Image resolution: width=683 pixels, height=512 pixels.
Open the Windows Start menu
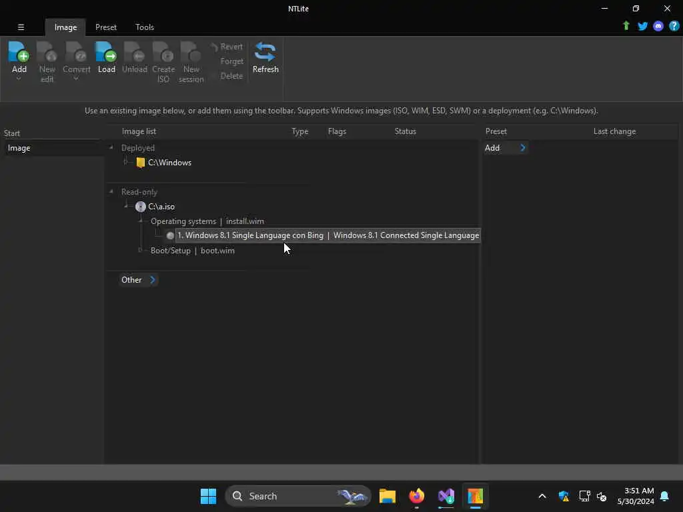coord(208,496)
